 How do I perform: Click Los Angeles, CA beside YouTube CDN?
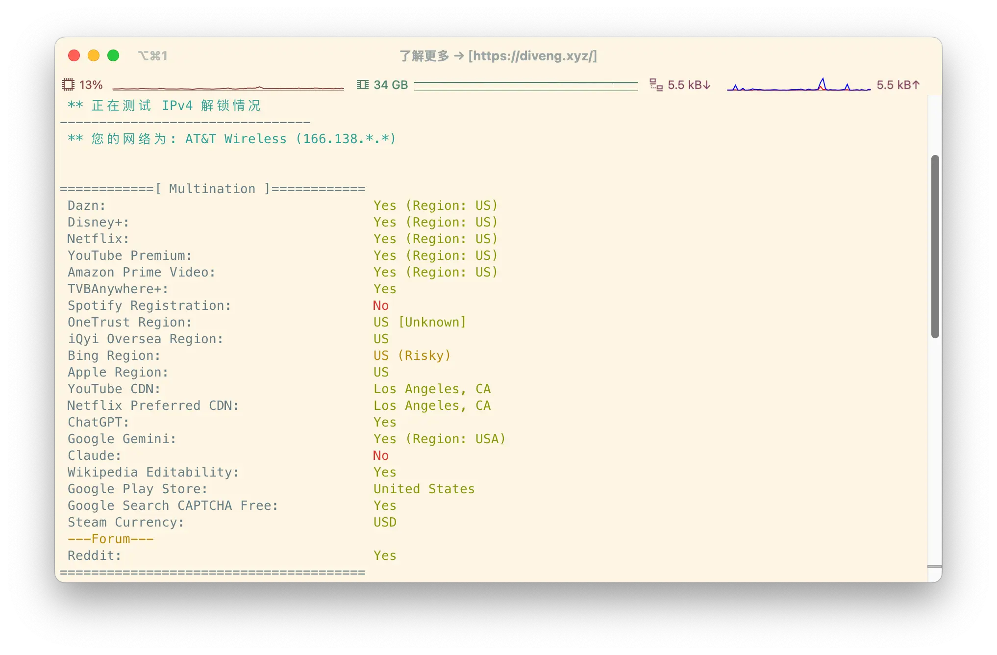click(x=432, y=389)
